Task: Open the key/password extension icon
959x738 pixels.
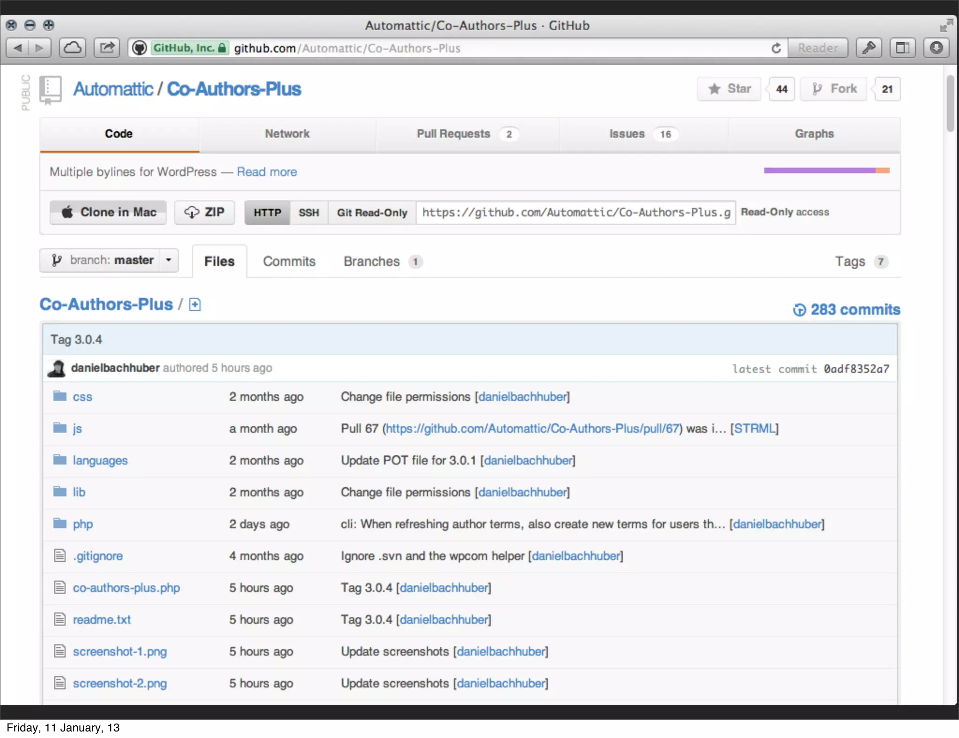Action: tap(869, 48)
